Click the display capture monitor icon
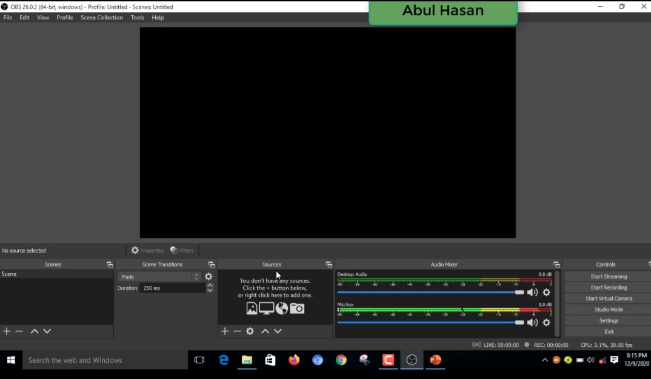The height and width of the screenshot is (379, 651). [267, 308]
